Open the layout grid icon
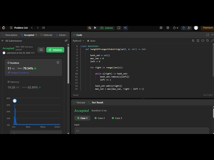 [161, 28]
